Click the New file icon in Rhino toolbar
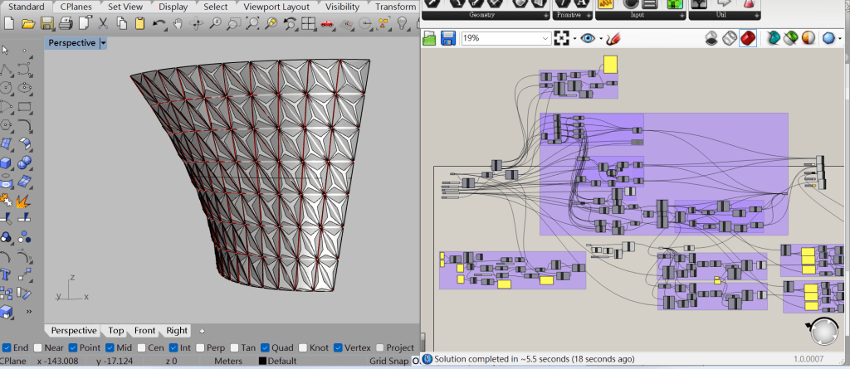This screenshot has height=369, width=850. 9,23
